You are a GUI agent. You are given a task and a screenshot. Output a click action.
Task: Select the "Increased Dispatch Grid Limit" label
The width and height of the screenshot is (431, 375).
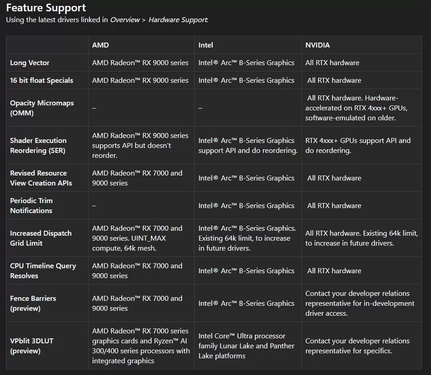click(x=41, y=238)
